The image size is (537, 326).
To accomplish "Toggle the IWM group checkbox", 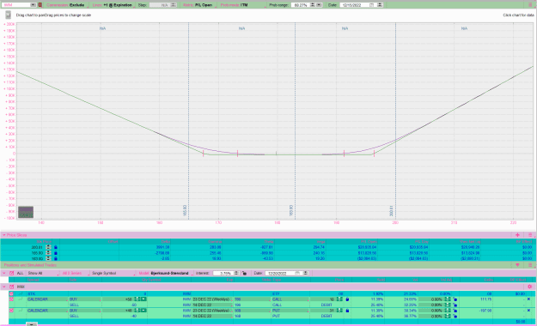I will 12,287.
